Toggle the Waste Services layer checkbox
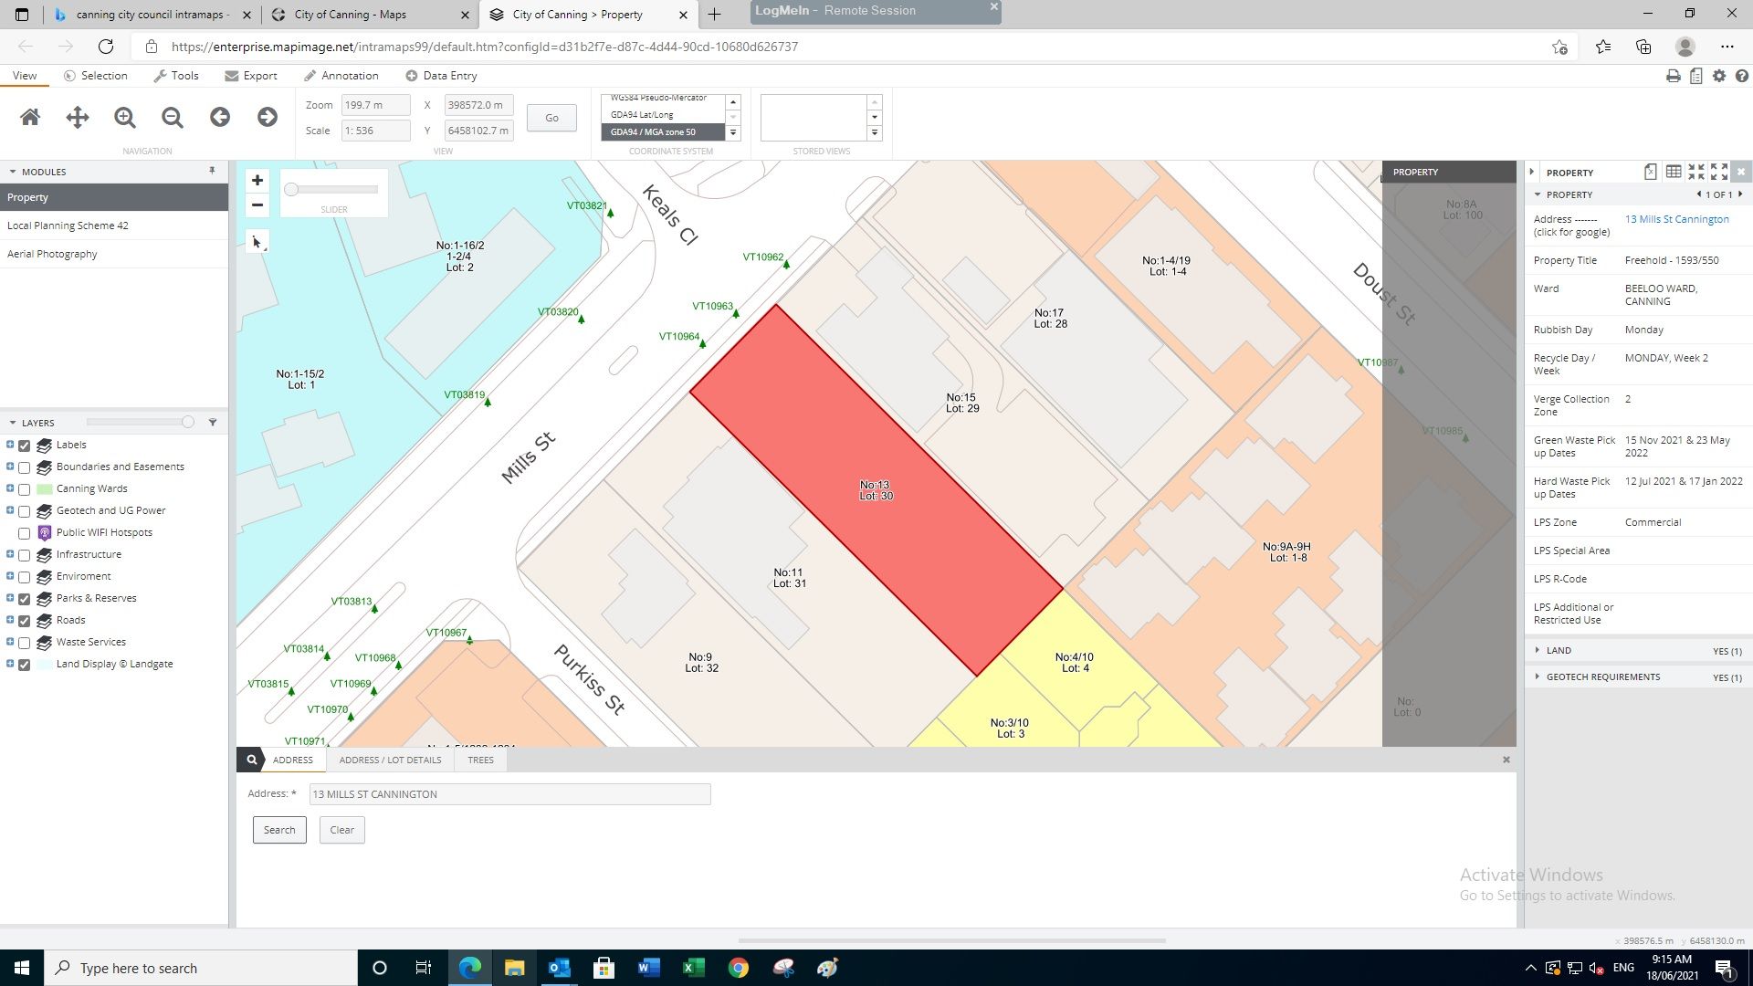Image resolution: width=1753 pixels, height=986 pixels. tap(25, 643)
